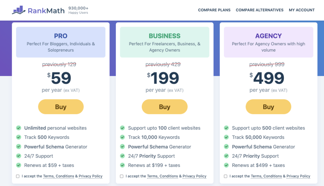Click 'Track 10,000 Keywords' feature text
Screen dimensions: 324x186
point(154,138)
